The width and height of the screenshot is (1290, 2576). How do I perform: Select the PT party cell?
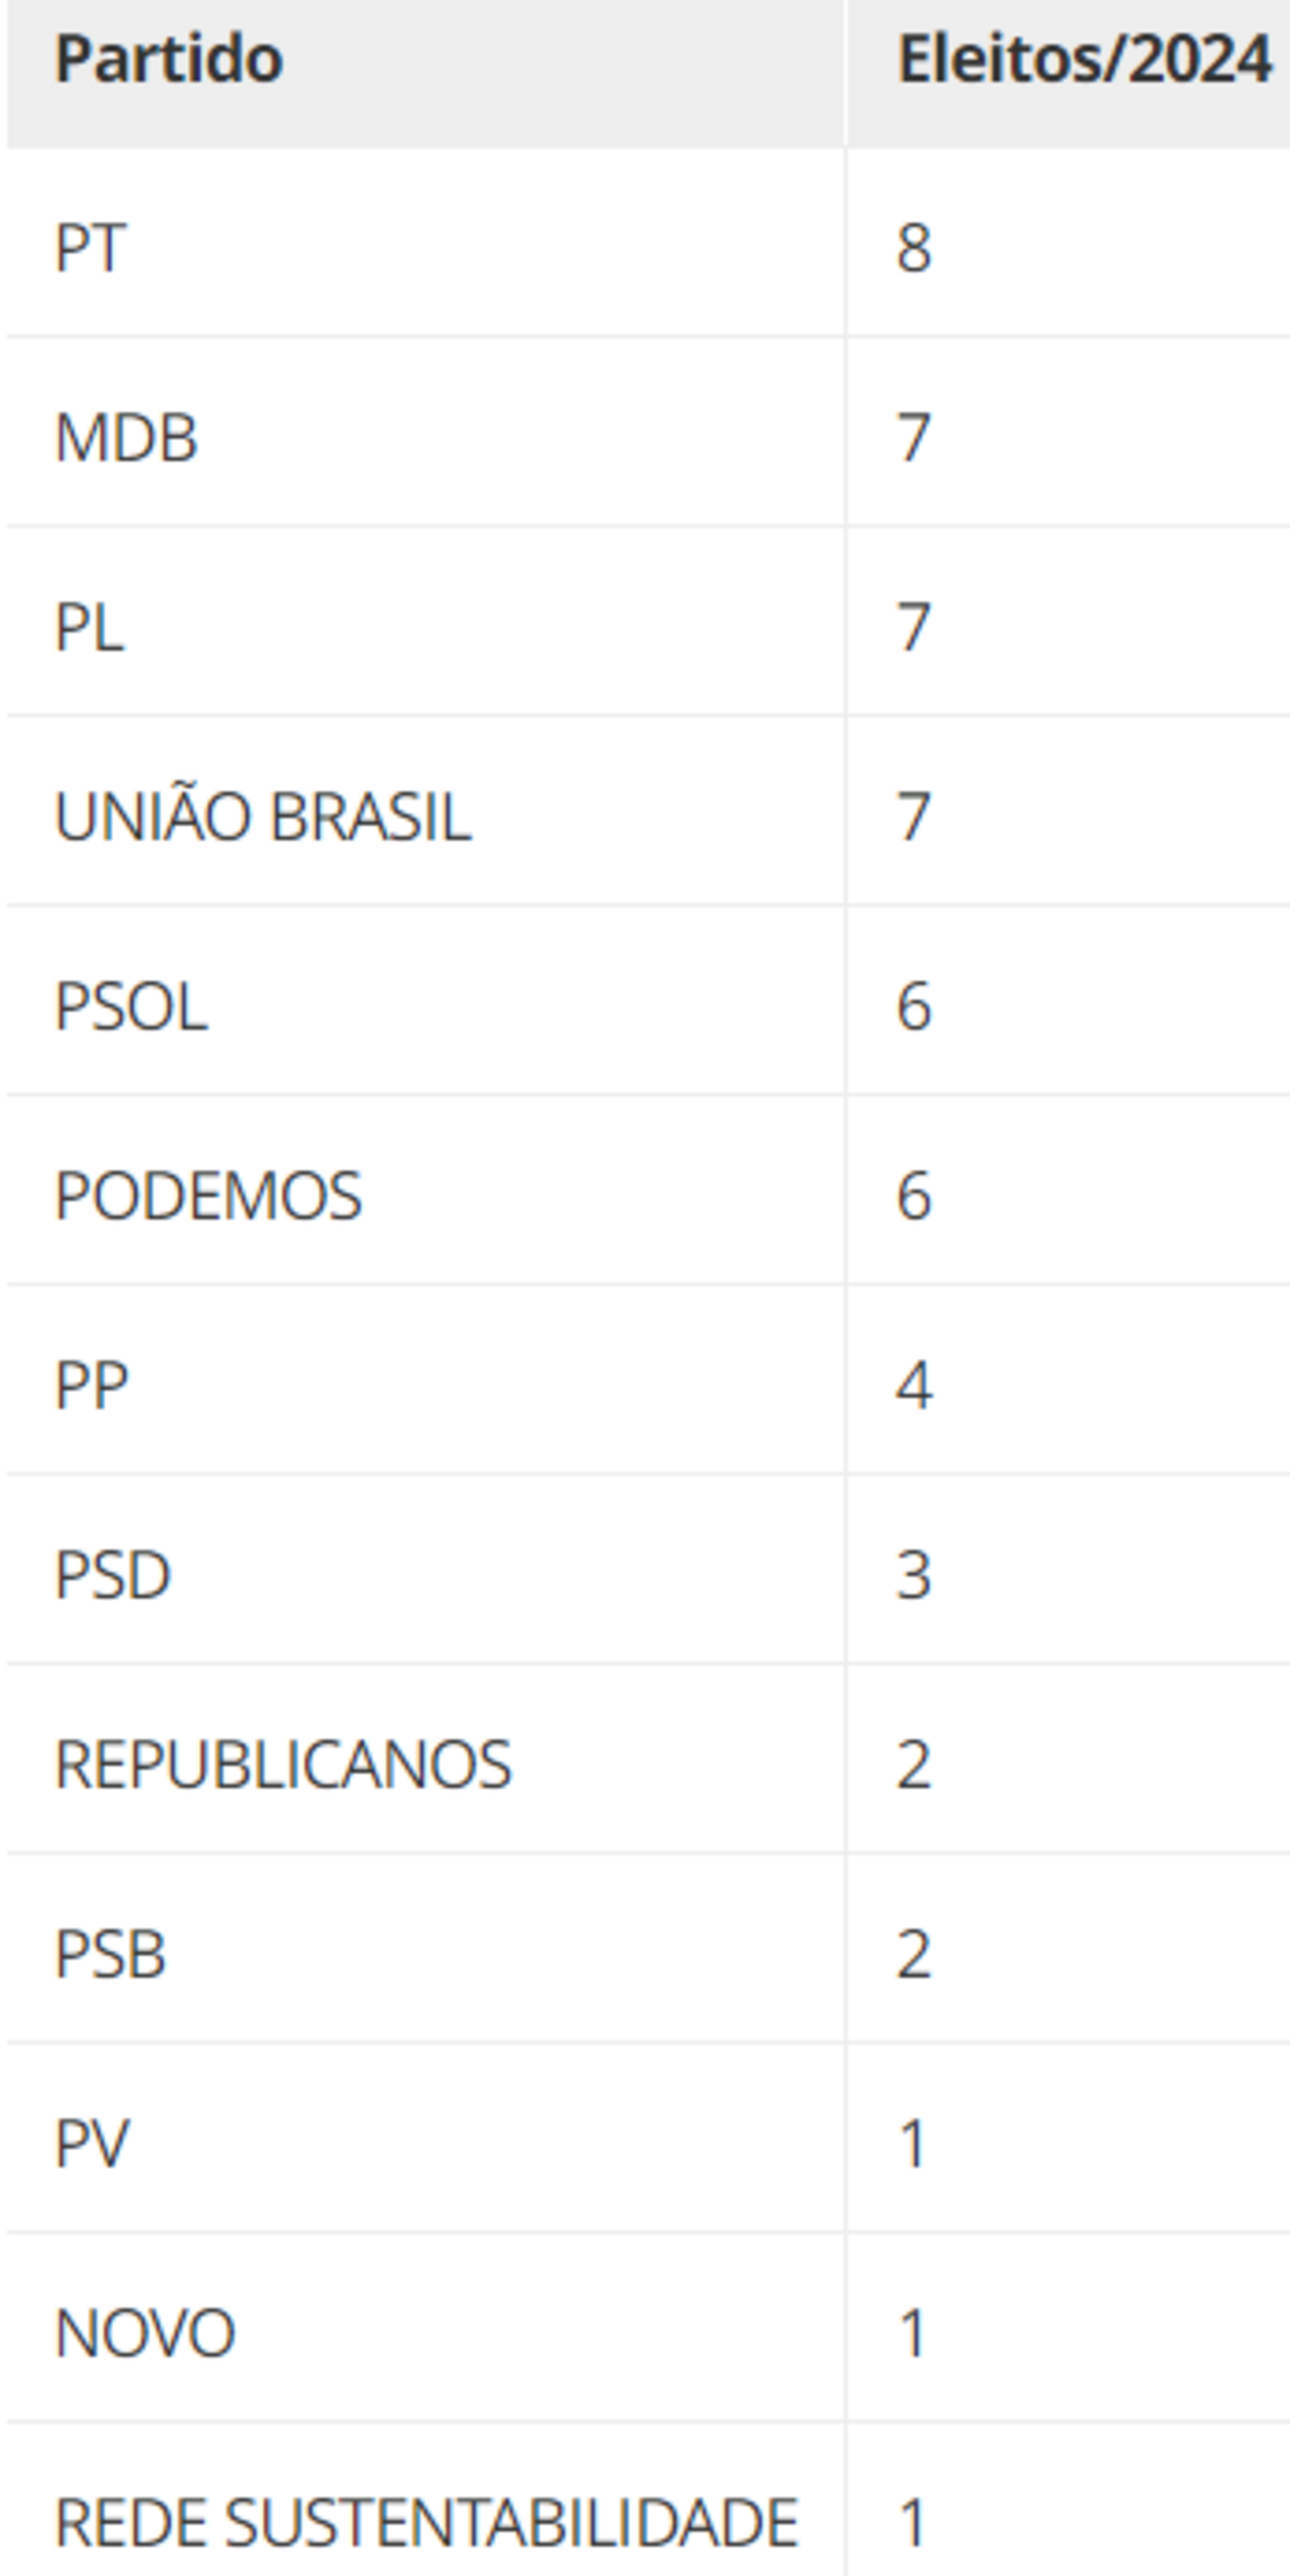click(x=91, y=248)
